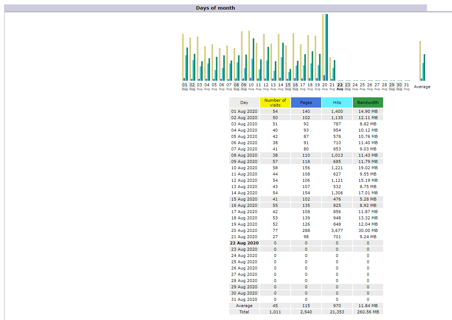Click the 20 Aug 2020 row label
452x320 pixels.
(x=244, y=230)
